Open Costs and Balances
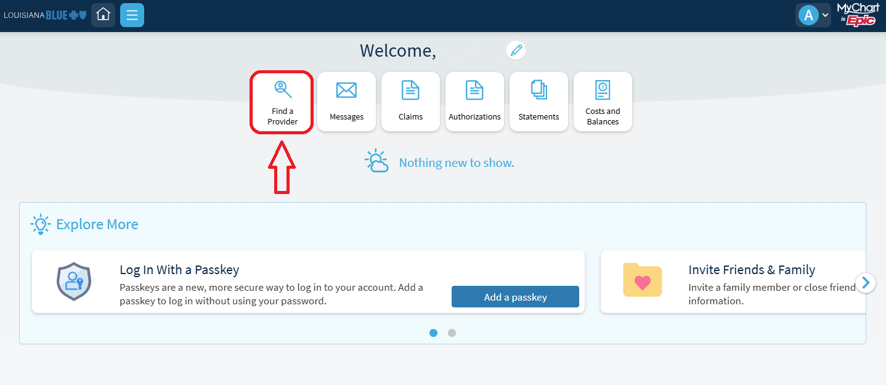 coord(603,102)
